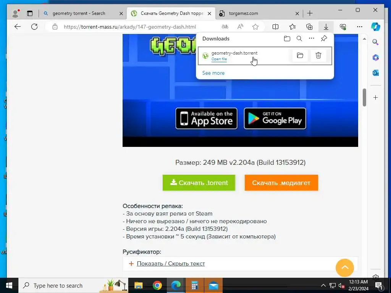This screenshot has width=391, height=293.
Task: Search downloads in panel
Action: 299,39
